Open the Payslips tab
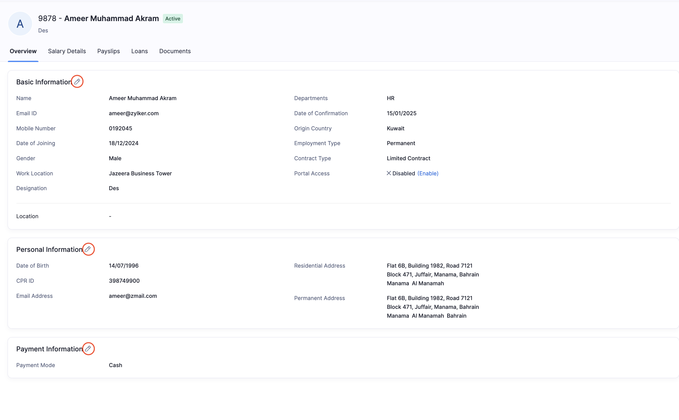 (109, 51)
